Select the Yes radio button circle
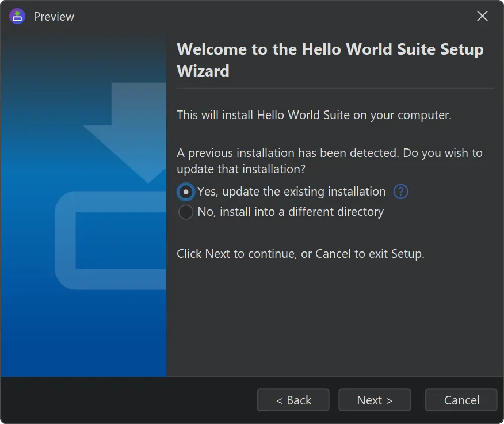The image size is (504, 424). (186, 192)
